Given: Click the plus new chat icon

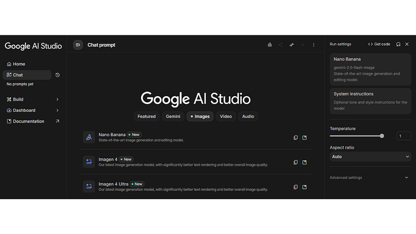Looking at the screenshot, I should pos(303,45).
